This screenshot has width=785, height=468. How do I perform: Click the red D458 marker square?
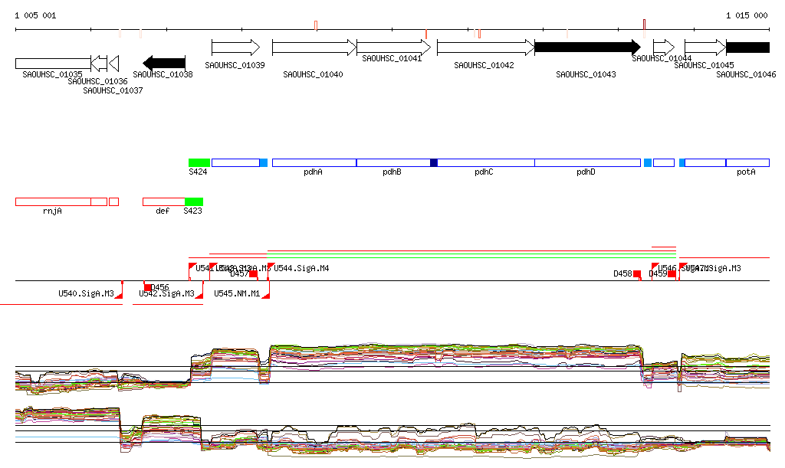[x=636, y=273]
